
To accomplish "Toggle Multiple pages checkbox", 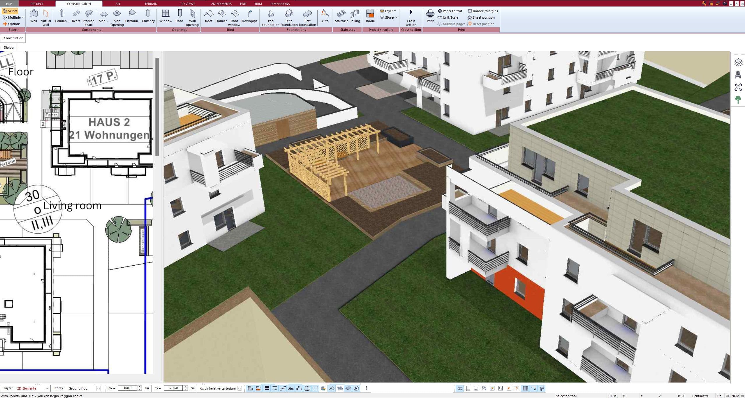I will [450, 24].
